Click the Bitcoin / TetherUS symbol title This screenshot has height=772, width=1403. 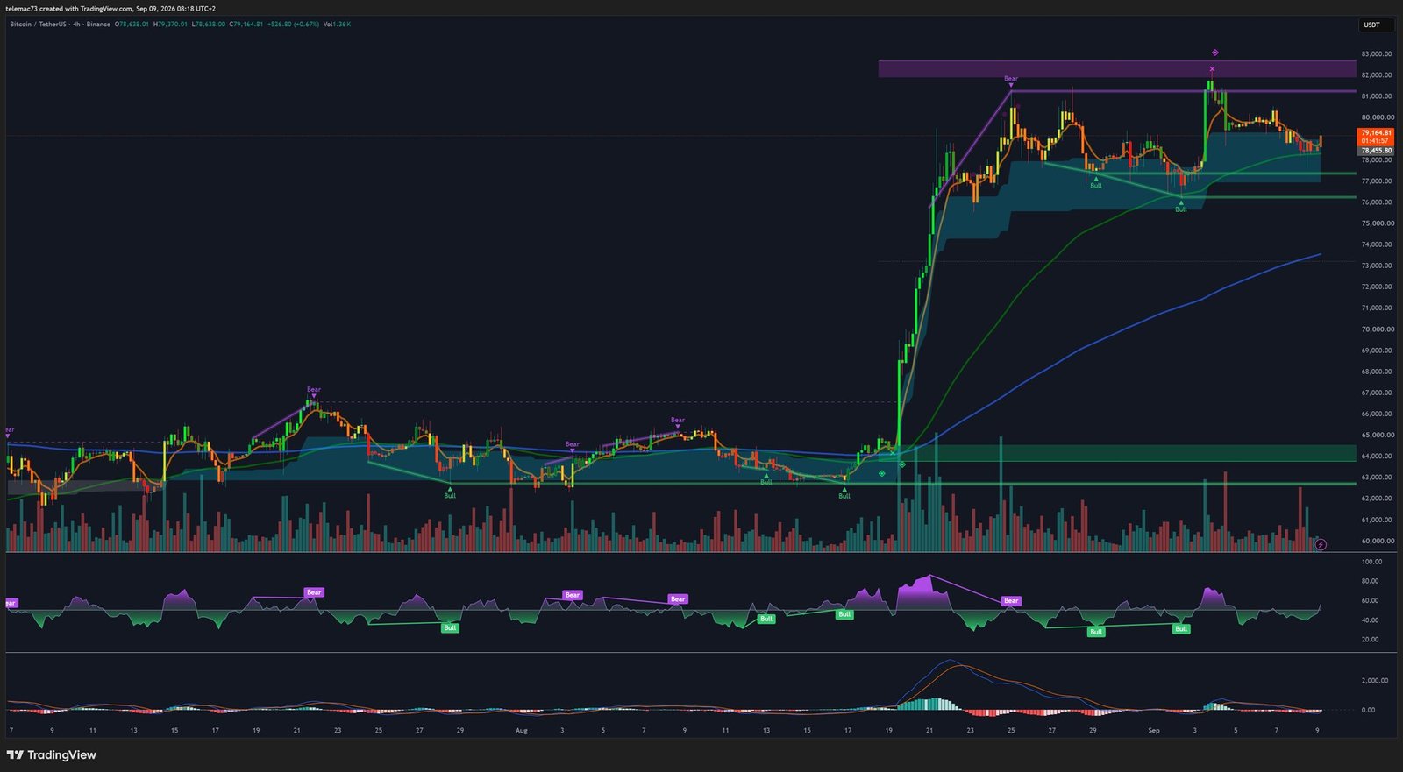pyautogui.click(x=38, y=24)
